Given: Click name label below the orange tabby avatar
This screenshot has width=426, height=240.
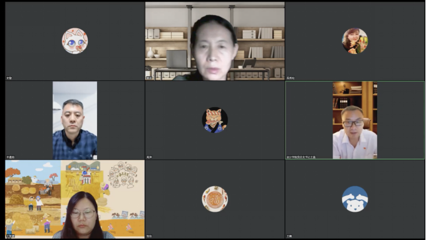Looking at the screenshot, I should coord(149,157).
